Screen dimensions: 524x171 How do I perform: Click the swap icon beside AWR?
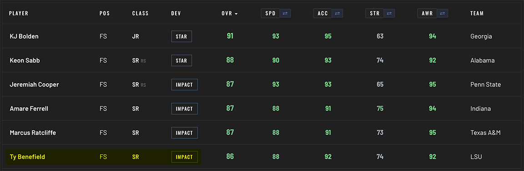442,13
